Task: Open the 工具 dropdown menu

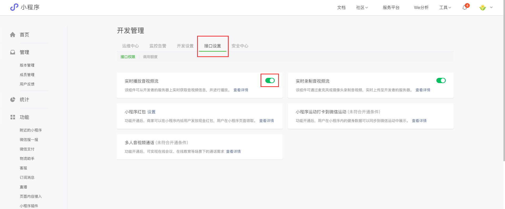Action: [x=445, y=8]
